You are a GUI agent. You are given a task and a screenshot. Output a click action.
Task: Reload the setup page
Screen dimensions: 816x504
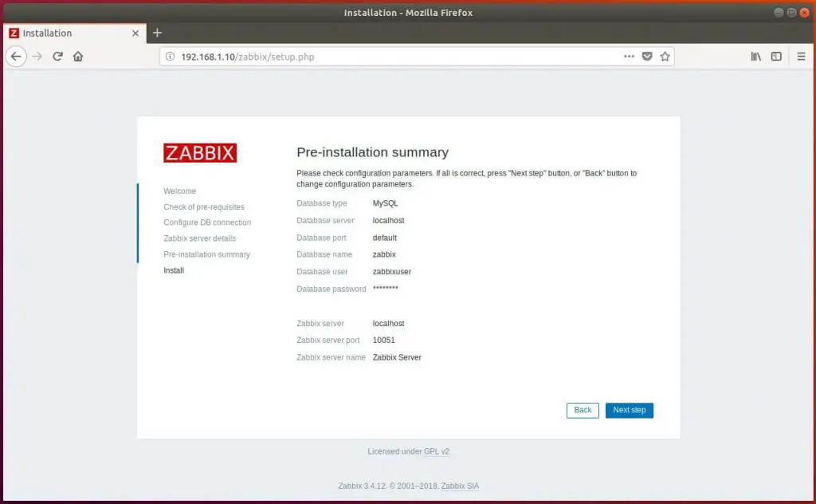coord(57,57)
